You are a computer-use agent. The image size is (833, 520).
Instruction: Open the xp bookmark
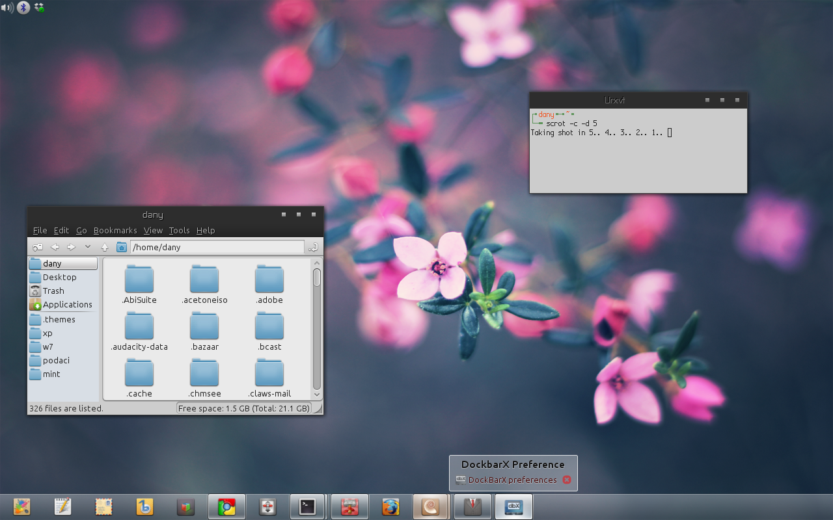coord(63,333)
